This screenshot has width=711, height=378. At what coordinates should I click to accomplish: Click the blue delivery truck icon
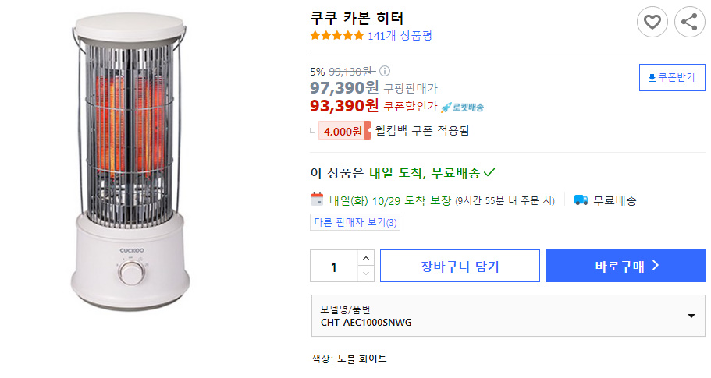tap(581, 200)
